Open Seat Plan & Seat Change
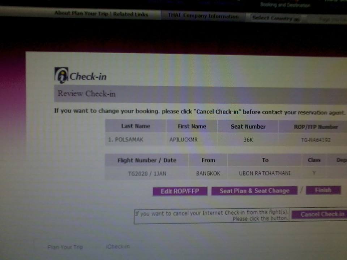This screenshot has width=347, height=260. tap(254, 191)
